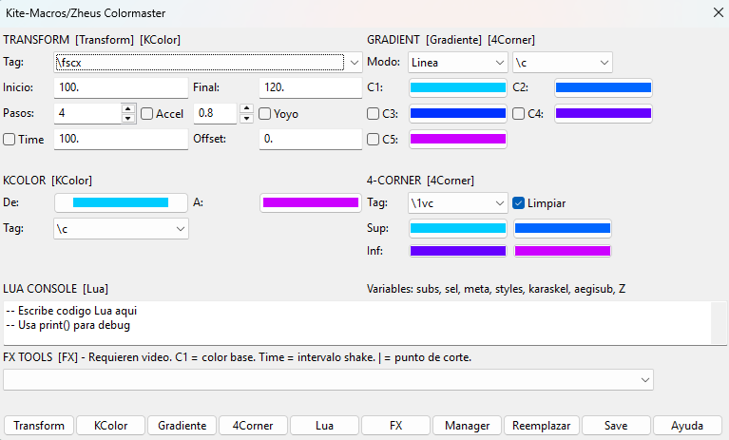729x440 pixels.
Task: Click the Offset field showing 0.
Action: (x=311, y=139)
